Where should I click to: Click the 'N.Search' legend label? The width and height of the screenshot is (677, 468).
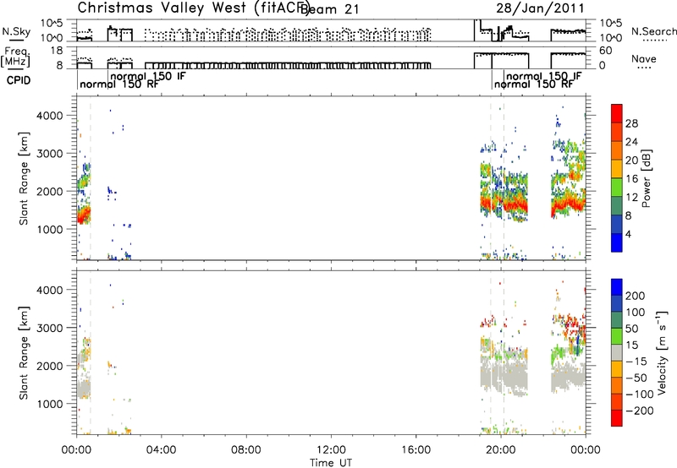[x=653, y=31]
